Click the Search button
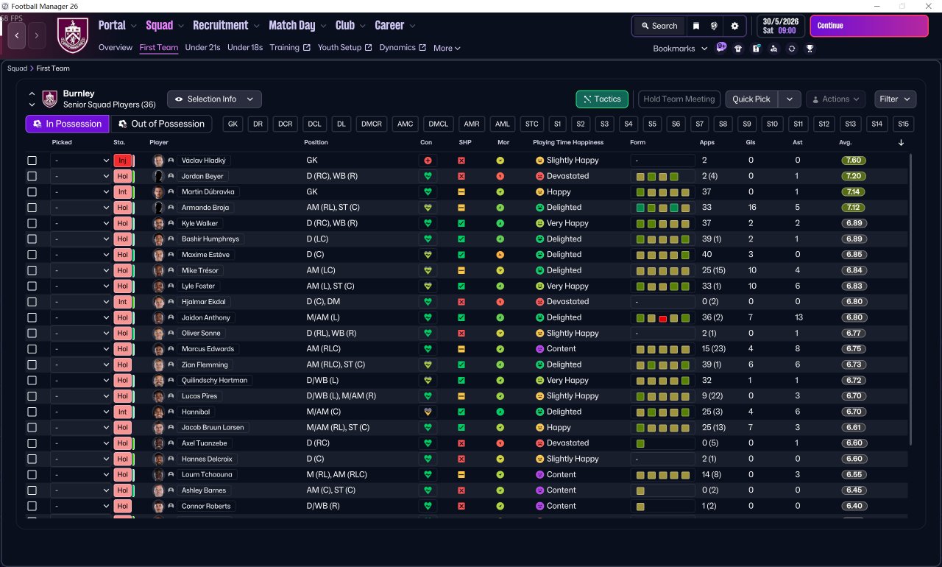 (659, 26)
